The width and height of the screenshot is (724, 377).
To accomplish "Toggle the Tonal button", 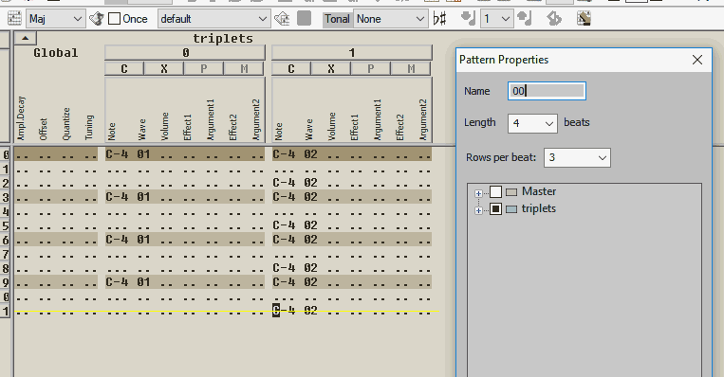I will point(337,19).
